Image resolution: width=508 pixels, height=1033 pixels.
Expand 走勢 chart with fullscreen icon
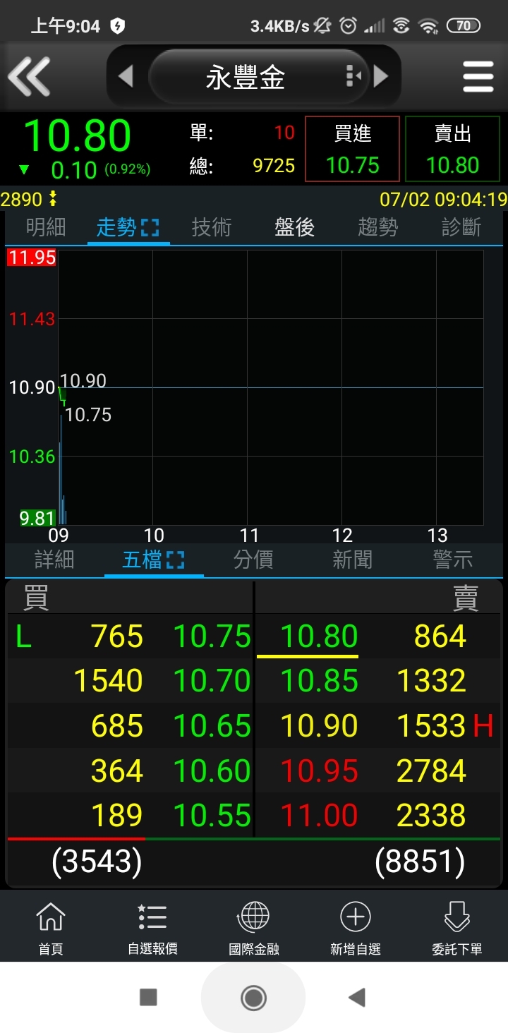tap(150, 228)
